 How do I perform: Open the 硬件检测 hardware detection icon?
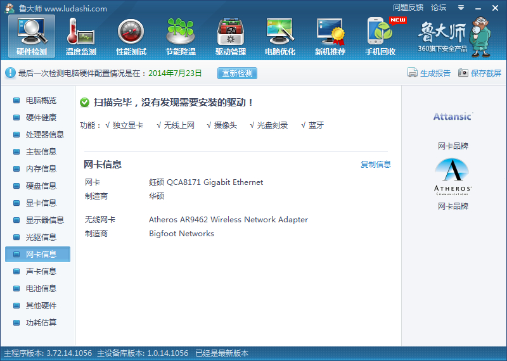point(32,36)
